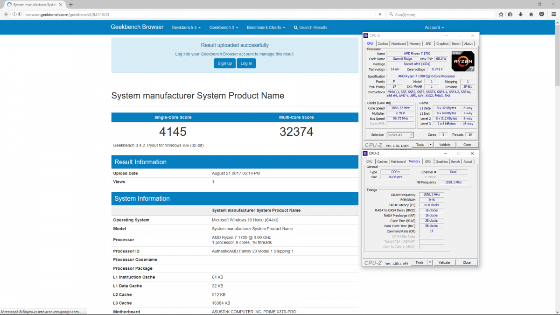Select the Bench tab in lower CPU-Z window
This screenshot has width=560, height=315.
coord(456,161)
